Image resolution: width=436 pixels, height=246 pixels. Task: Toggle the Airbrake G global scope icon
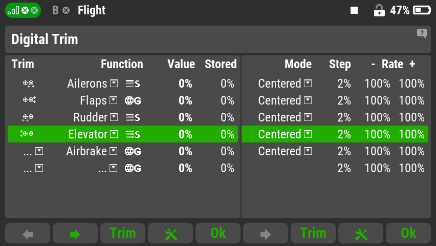[x=133, y=151]
